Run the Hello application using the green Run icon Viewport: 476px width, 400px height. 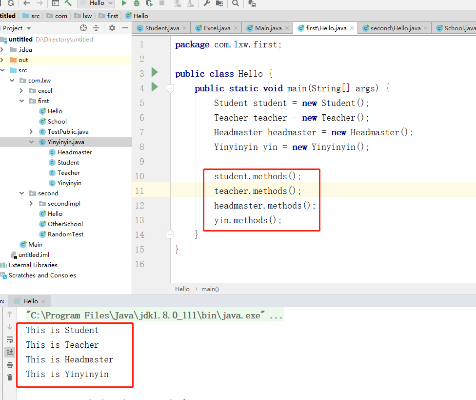(124, 3)
